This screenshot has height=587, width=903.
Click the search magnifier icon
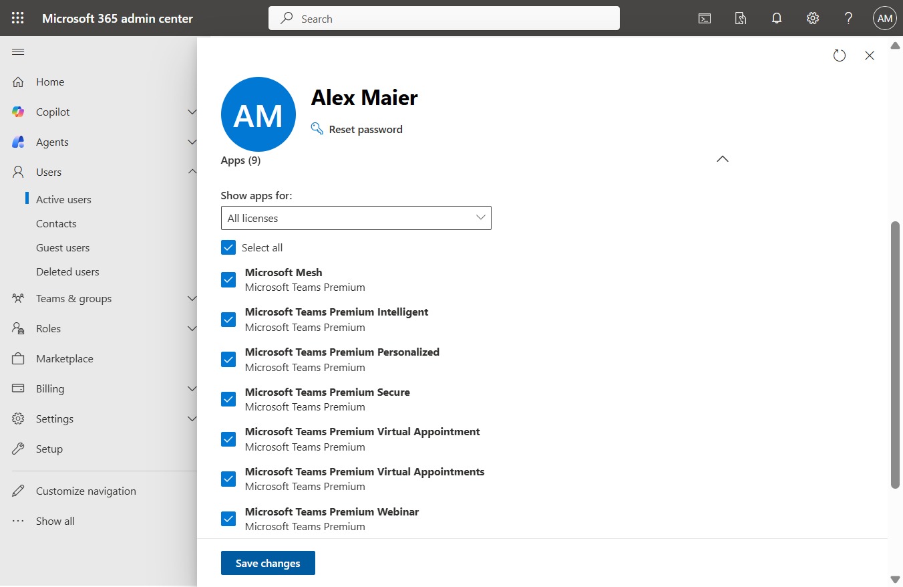pos(287,19)
